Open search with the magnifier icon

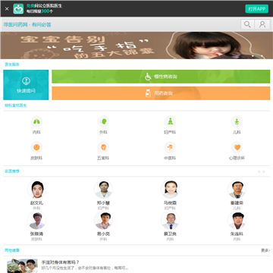[247, 24]
